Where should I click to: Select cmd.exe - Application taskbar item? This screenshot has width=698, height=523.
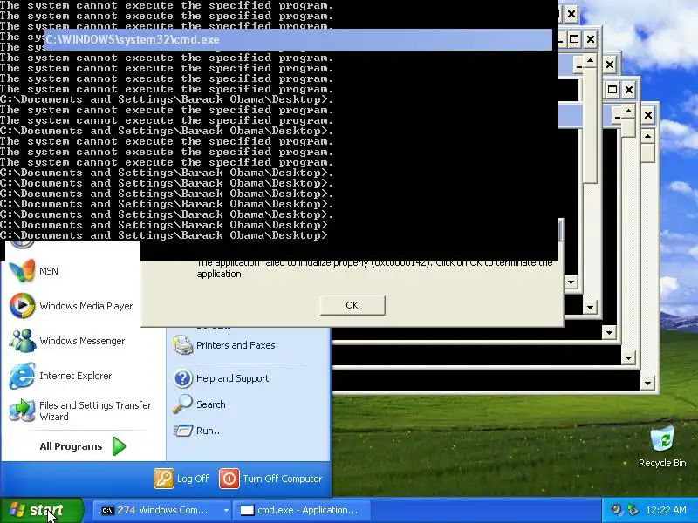tap(302, 510)
